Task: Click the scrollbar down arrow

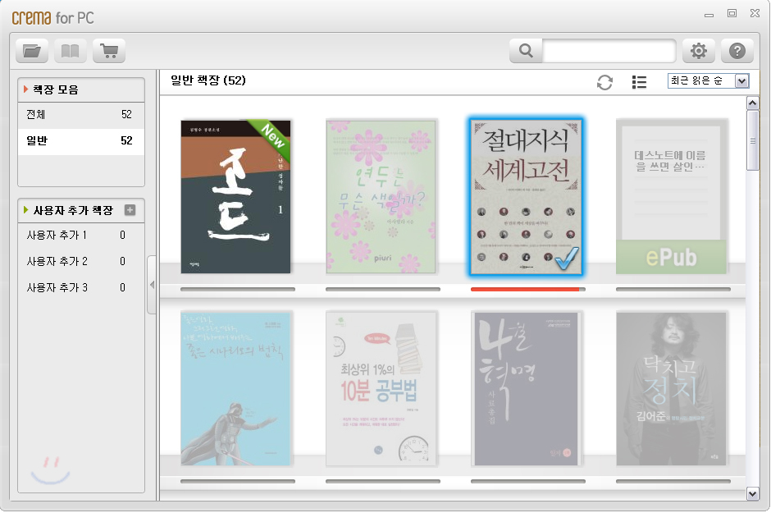Action: tap(752, 493)
